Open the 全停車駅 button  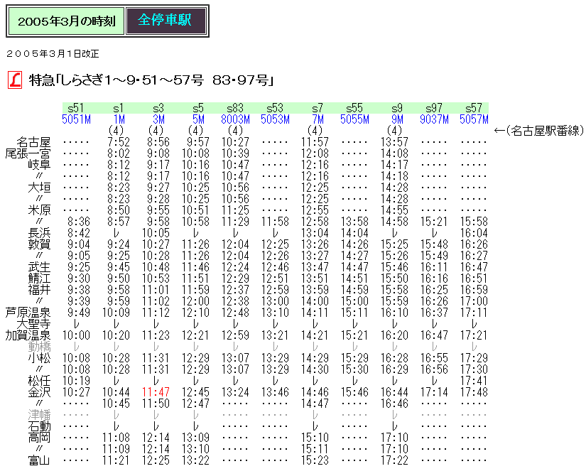tap(166, 21)
